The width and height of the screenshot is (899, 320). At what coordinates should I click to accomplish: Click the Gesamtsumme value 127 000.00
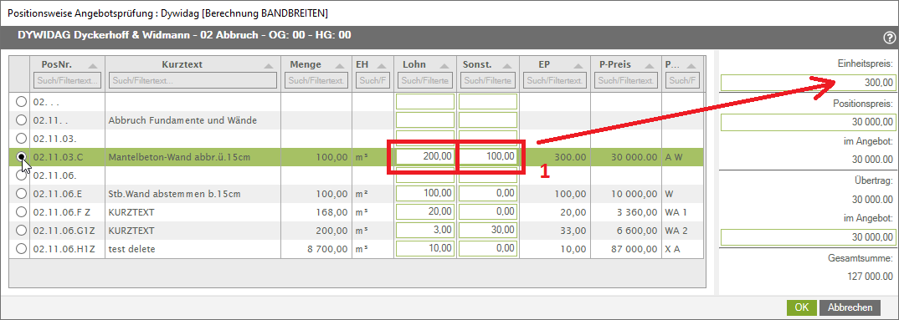tap(870, 276)
